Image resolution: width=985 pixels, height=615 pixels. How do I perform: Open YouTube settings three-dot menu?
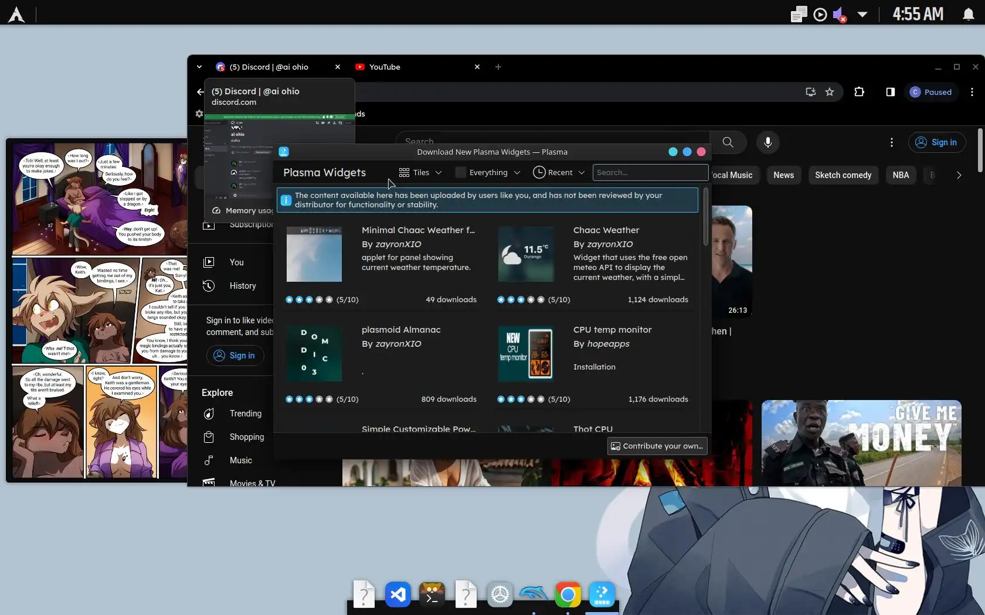coord(892,142)
